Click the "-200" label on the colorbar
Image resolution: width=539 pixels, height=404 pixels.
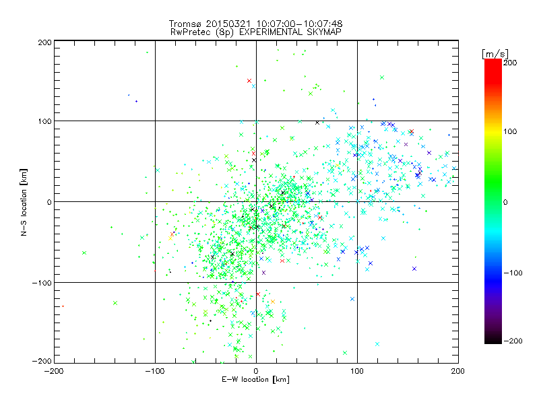tap(513, 341)
